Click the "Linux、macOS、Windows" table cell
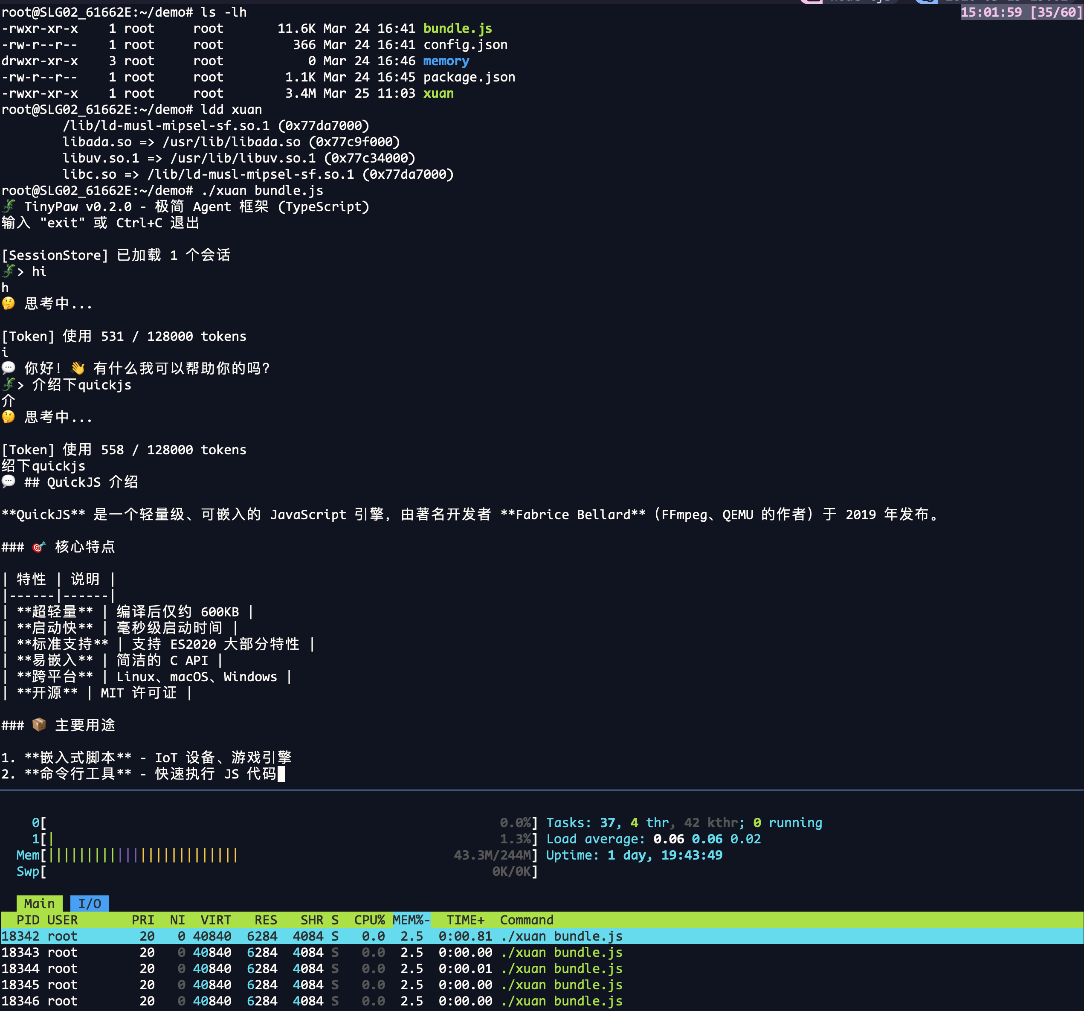Viewport: 1084px width, 1011px height. [x=197, y=677]
